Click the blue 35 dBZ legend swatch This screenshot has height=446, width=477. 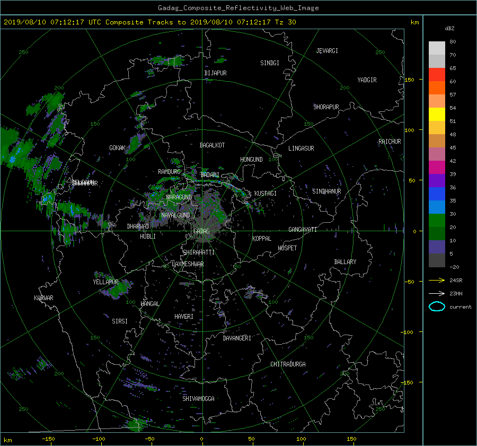pos(437,194)
